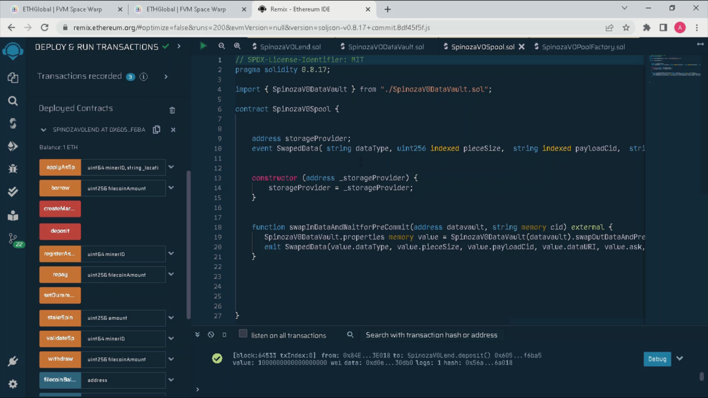Expand registerAs... function parameters
Image resolution: width=708 pixels, height=398 pixels.
[171, 254]
